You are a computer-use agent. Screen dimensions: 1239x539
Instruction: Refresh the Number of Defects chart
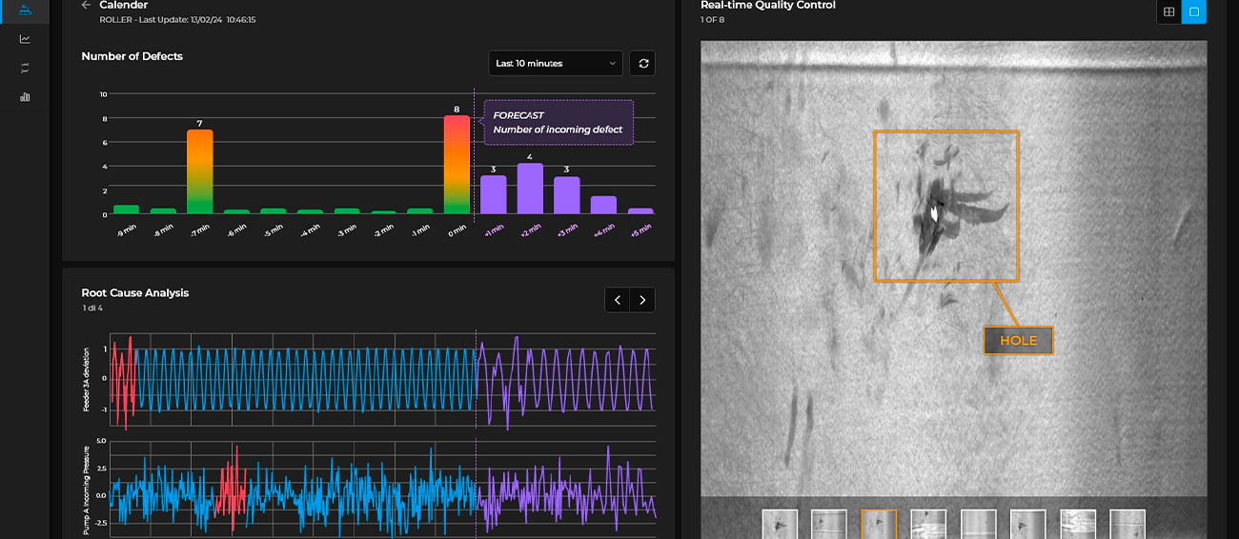click(x=642, y=64)
